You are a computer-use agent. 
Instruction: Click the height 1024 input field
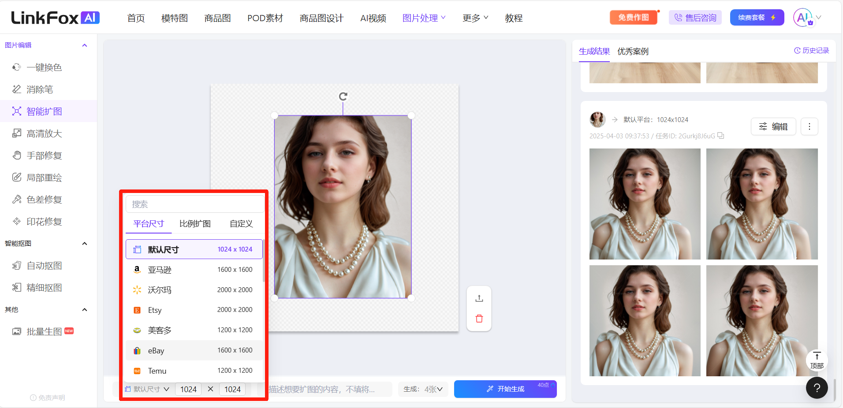tap(232, 389)
